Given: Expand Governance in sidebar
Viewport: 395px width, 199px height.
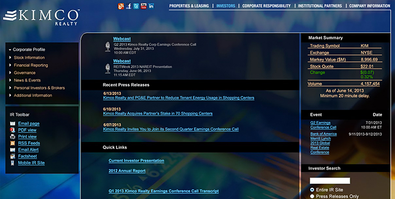Looking at the screenshot, I should [x=10, y=72].
